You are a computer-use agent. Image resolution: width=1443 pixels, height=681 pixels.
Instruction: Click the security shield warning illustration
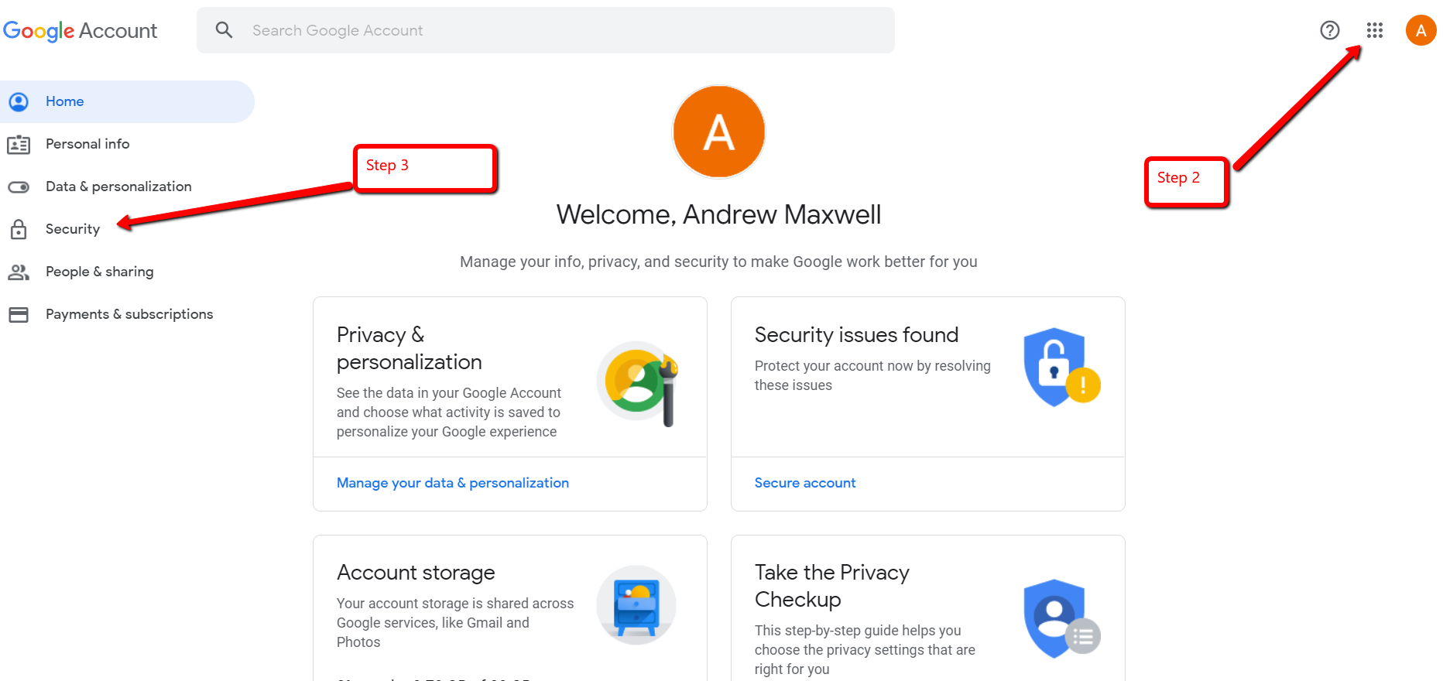coord(1061,367)
